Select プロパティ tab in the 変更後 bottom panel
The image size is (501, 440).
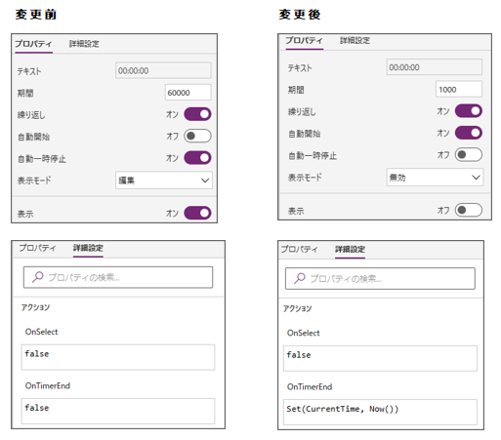[x=299, y=249]
